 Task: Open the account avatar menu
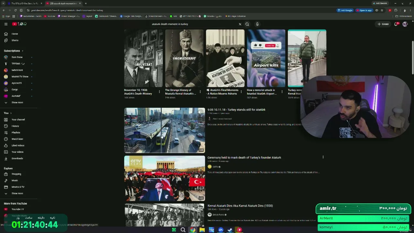(405, 24)
